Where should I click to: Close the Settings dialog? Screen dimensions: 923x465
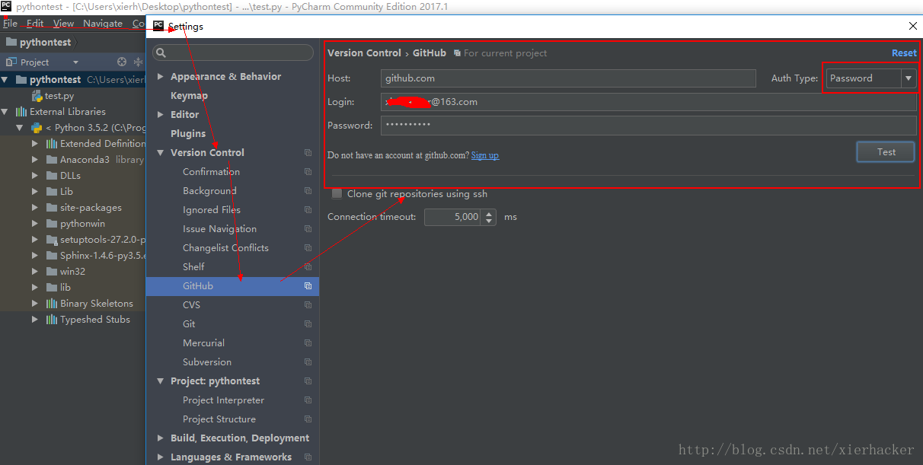(912, 26)
